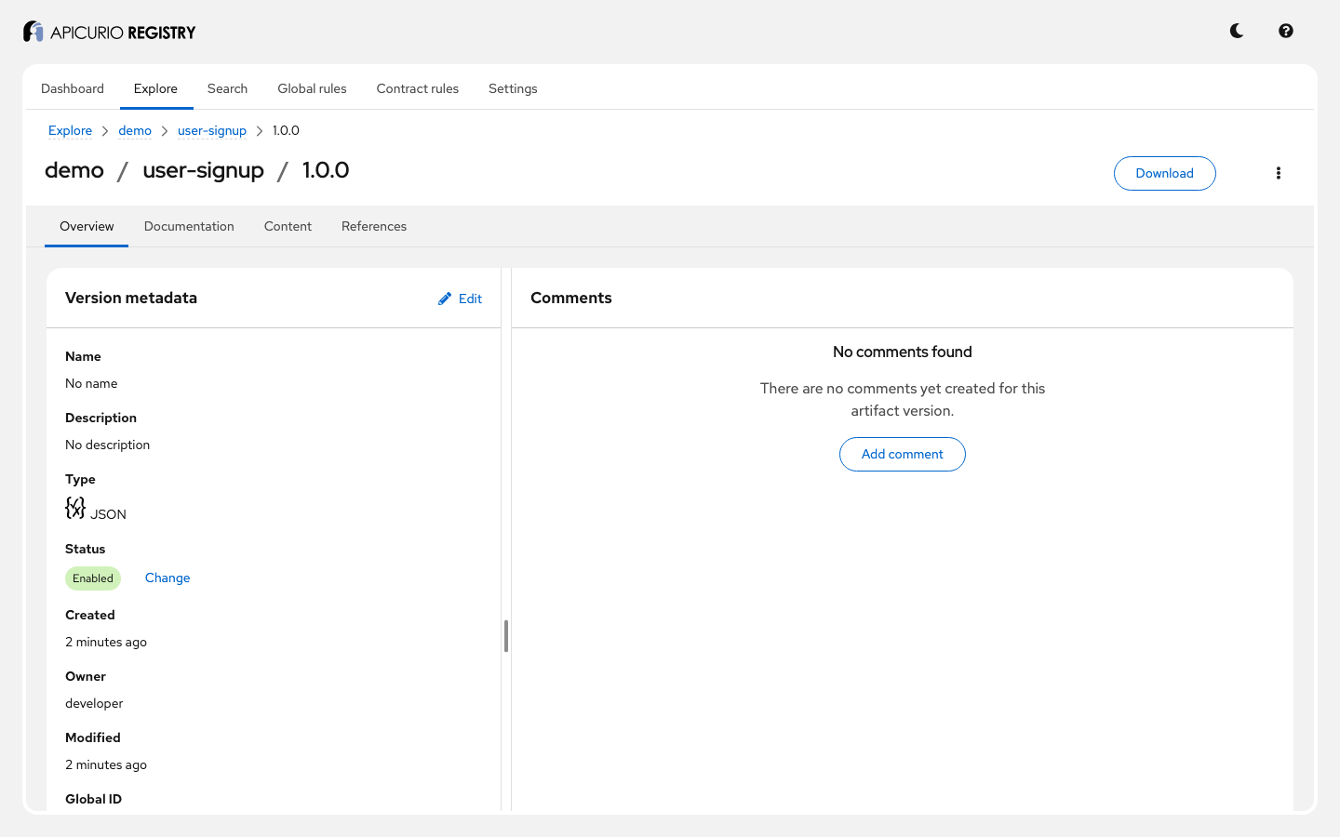The image size is (1340, 837).
Task: Open the kebab actions menu beside Download
Action: [1279, 173]
